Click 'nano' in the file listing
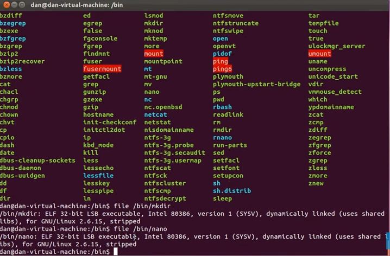This screenshot has height=256, width=390. click(152, 92)
